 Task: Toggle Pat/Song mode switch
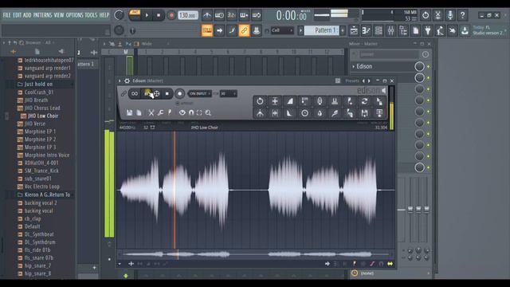135,15
